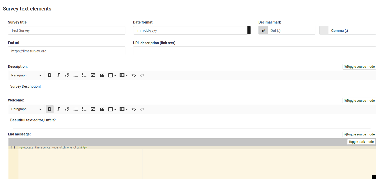Toggle source mode for Welcome field
Viewport: 380px width, 184px height.
click(x=359, y=101)
